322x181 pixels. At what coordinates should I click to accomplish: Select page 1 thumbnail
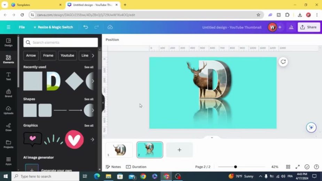click(119, 150)
